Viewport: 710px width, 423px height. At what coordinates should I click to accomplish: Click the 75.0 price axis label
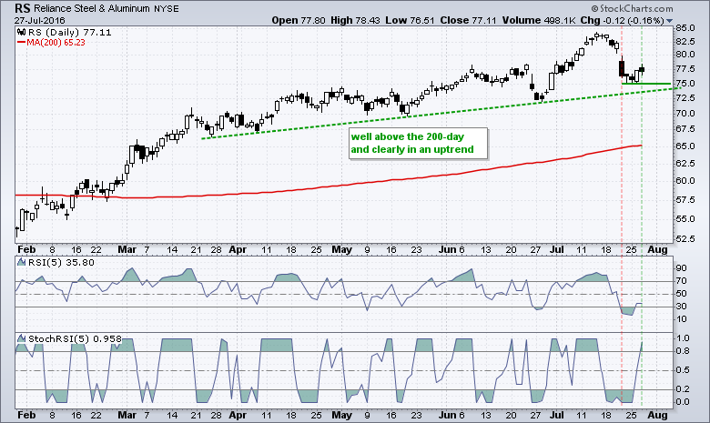pos(685,84)
